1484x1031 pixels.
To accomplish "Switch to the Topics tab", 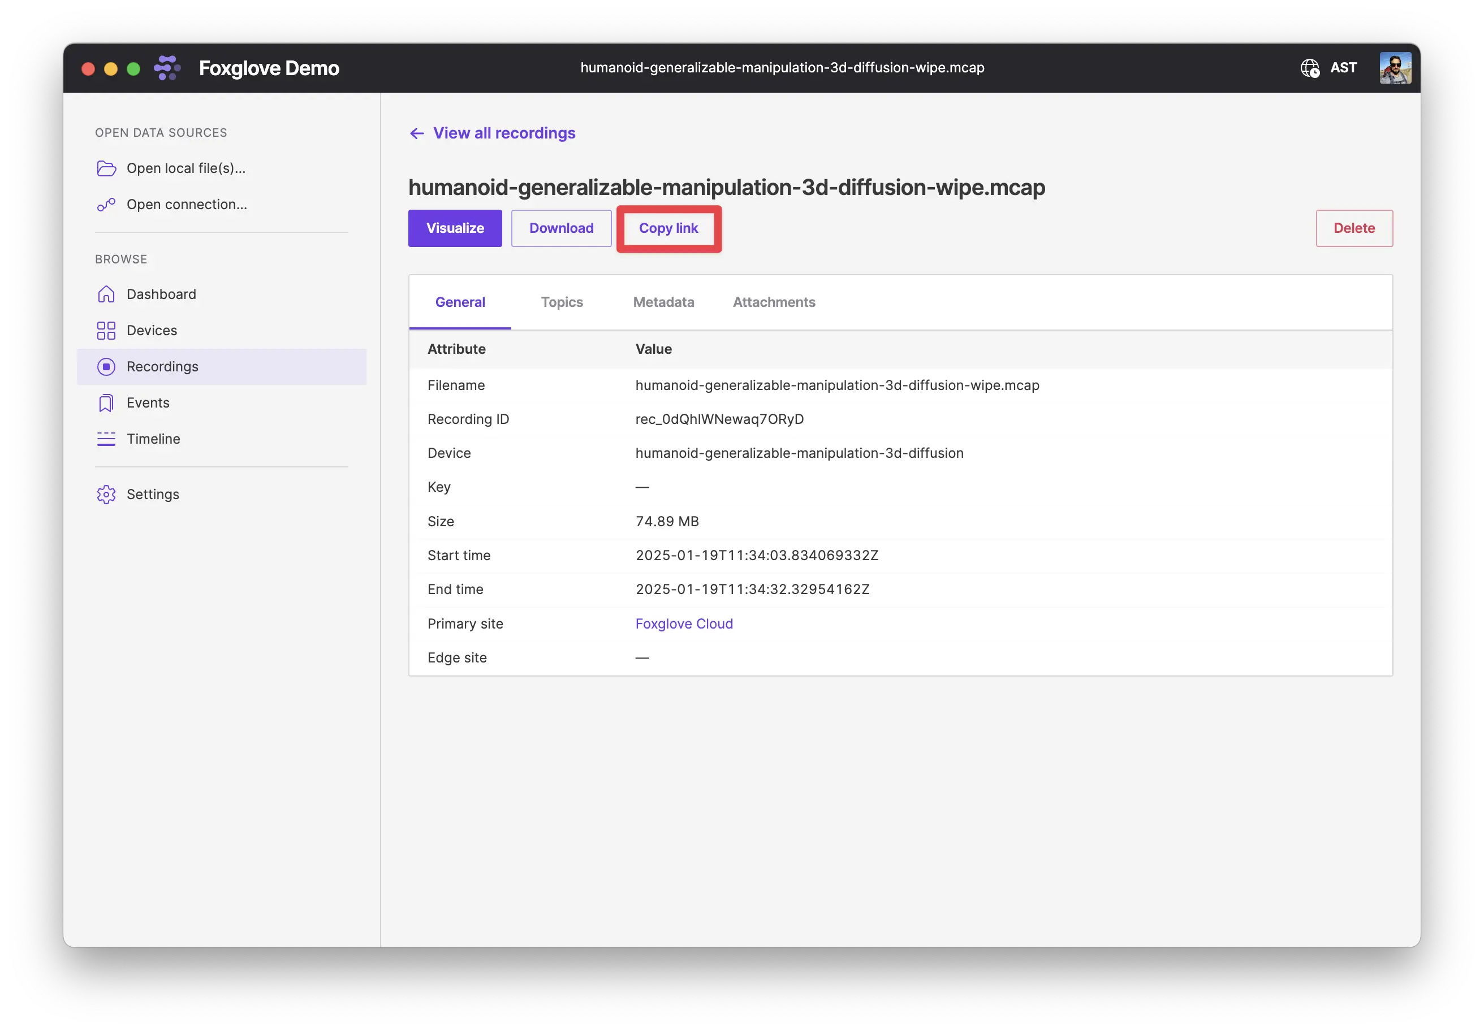I will pyautogui.click(x=562, y=301).
